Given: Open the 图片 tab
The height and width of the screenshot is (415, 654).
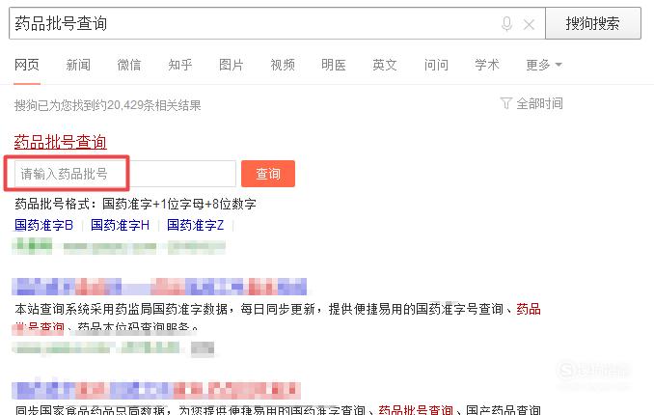Looking at the screenshot, I should (232, 65).
